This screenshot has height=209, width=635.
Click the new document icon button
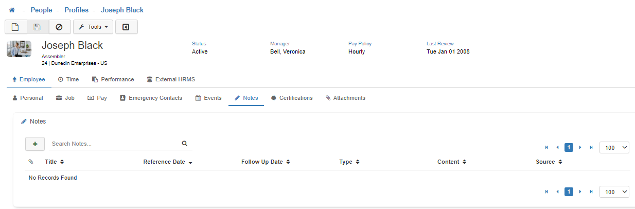[x=15, y=27]
